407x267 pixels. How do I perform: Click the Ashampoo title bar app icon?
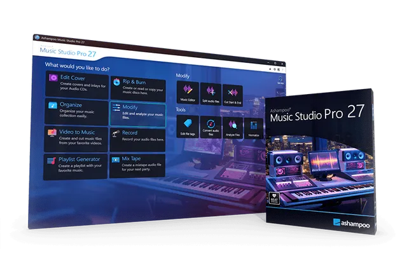coord(37,38)
